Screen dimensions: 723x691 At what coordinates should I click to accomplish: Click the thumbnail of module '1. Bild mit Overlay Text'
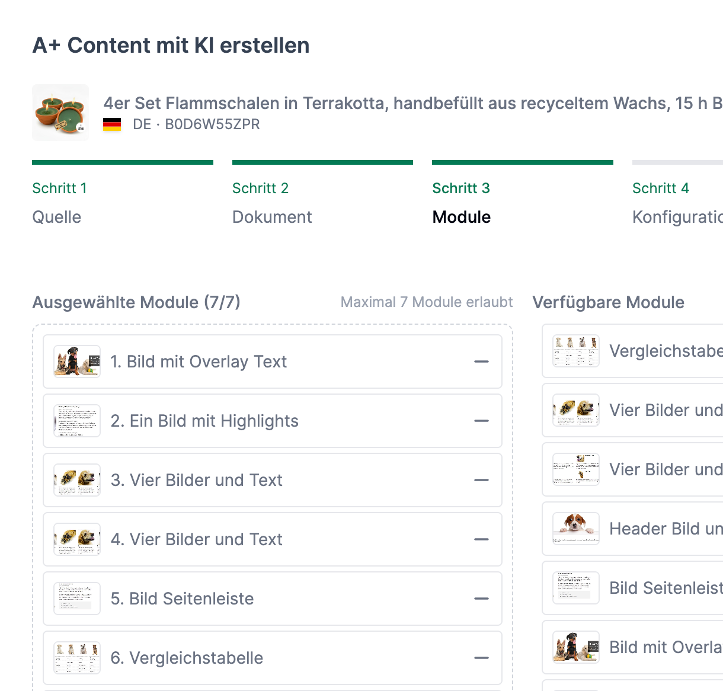click(x=76, y=361)
